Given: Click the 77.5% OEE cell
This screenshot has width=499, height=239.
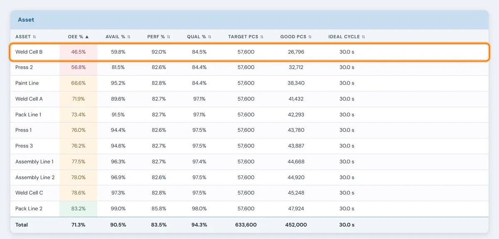Looking at the screenshot, I should tap(79, 162).
